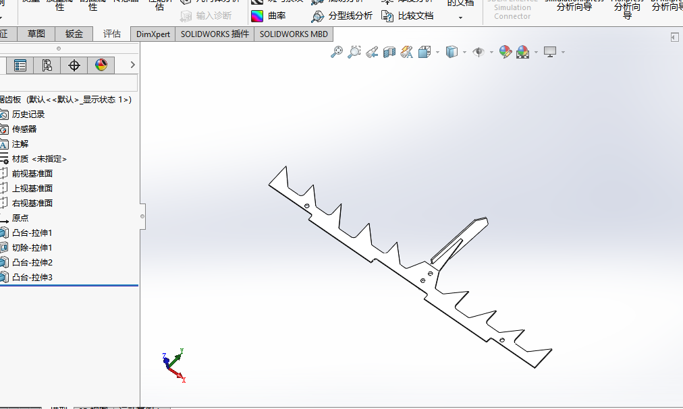The height and width of the screenshot is (409, 683).
Task: Click the feature tree filter input box
Action: point(69,83)
